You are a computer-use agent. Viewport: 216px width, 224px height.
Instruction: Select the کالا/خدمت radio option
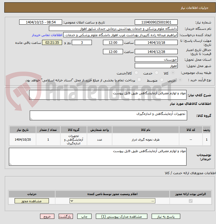point(136,73)
